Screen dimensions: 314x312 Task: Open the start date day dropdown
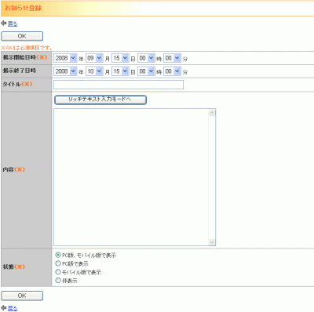tap(120, 58)
